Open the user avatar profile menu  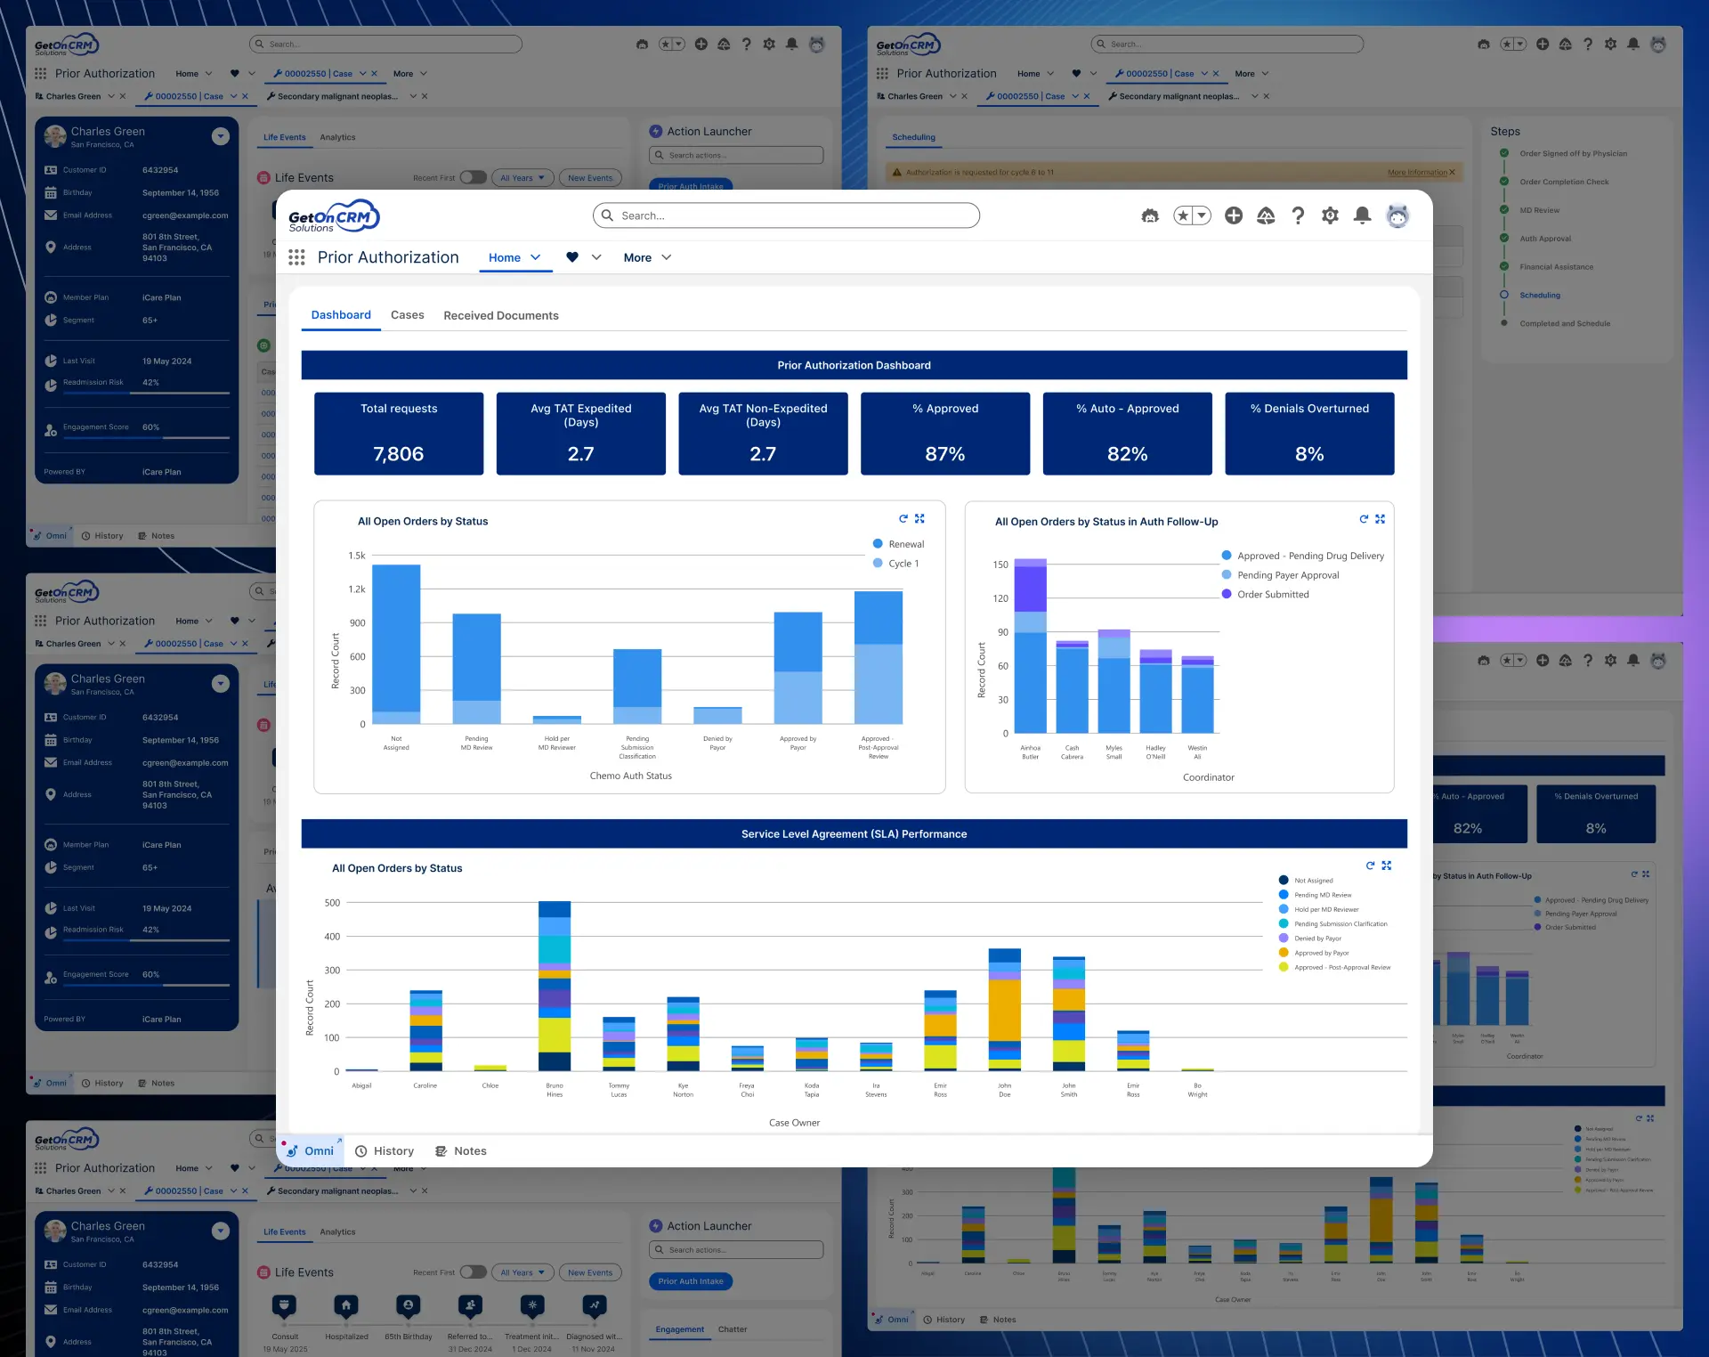pyautogui.click(x=1397, y=215)
